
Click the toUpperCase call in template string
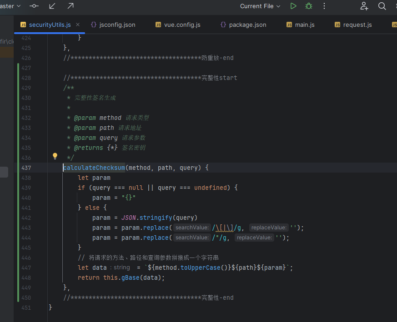point(200,268)
